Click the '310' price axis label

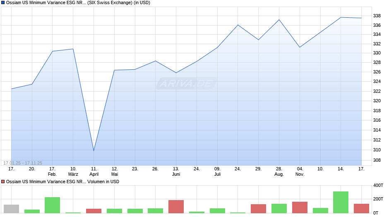[377, 150]
